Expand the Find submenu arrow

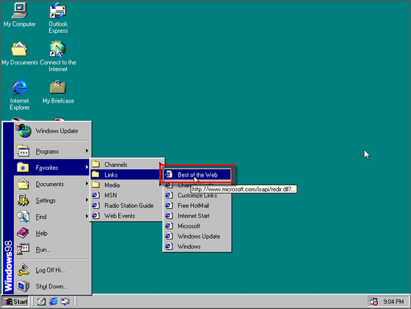point(87,216)
